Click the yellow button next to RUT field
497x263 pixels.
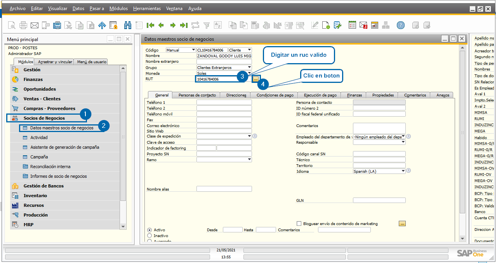click(255, 79)
